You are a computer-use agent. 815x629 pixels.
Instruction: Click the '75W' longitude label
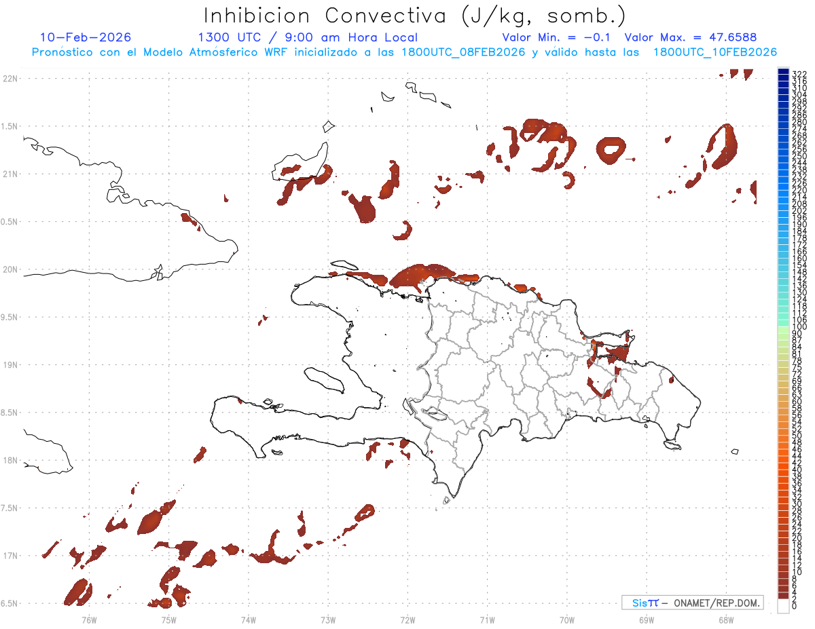[169, 619]
